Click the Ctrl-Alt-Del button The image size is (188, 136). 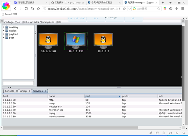(77, 19)
